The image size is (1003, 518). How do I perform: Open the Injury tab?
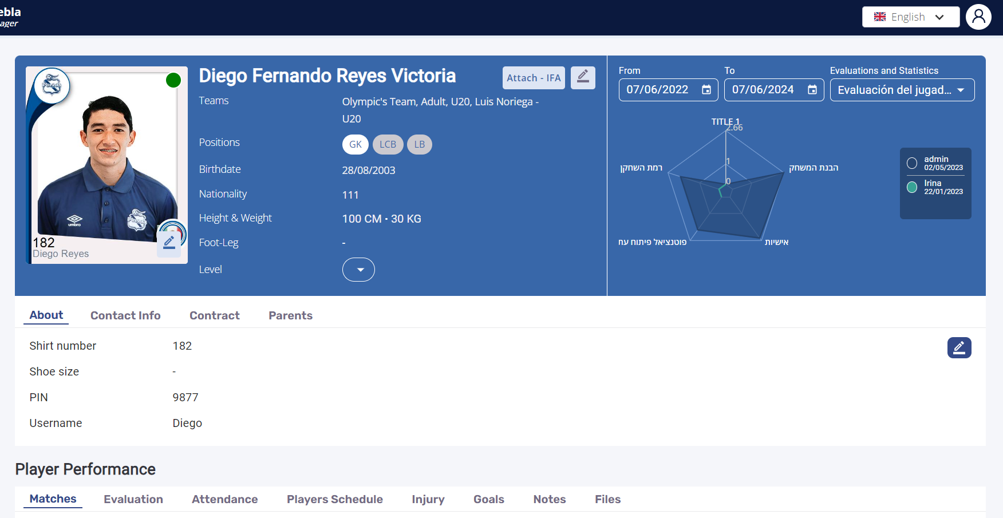pos(428,499)
